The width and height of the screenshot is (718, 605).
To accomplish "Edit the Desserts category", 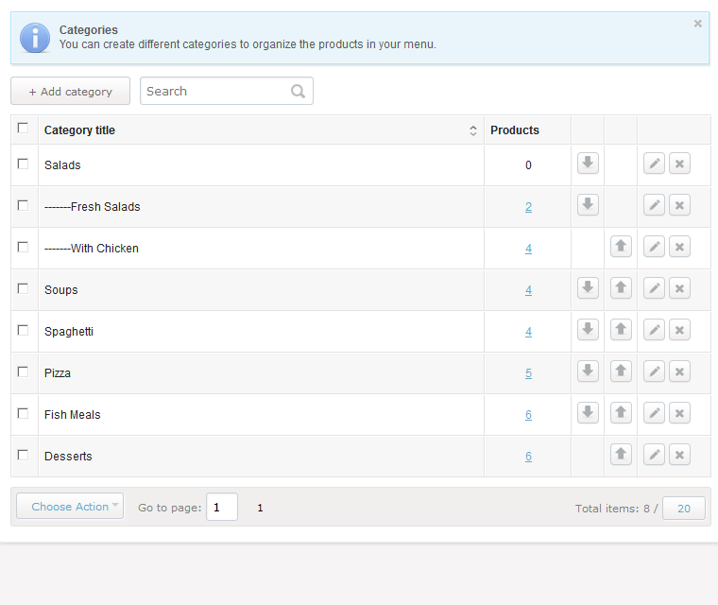I will [654, 455].
